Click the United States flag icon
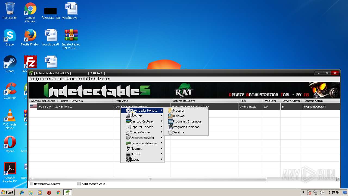348x196 pixels. (33, 106)
